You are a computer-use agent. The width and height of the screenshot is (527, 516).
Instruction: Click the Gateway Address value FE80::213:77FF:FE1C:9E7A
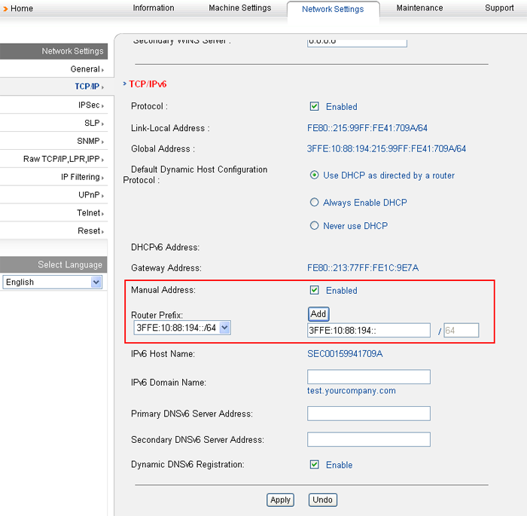tap(363, 267)
